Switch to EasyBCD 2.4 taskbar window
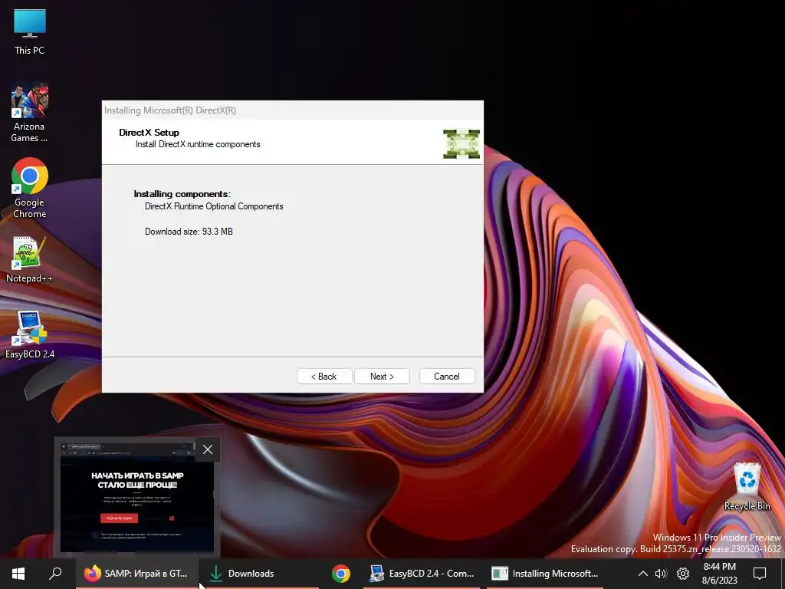This screenshot has width=785, height=589. click(x=421, y=574)
